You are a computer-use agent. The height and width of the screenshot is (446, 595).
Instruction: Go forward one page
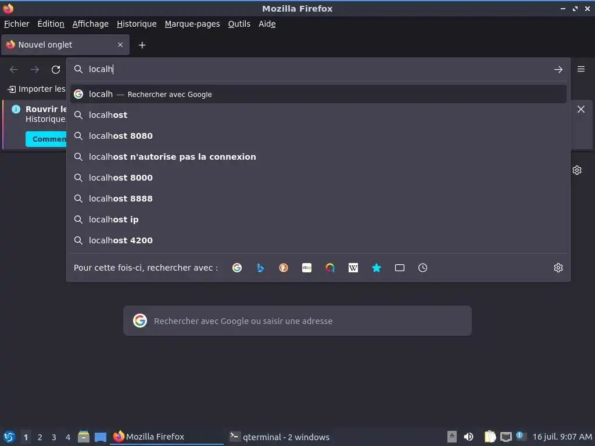(35, 70)
